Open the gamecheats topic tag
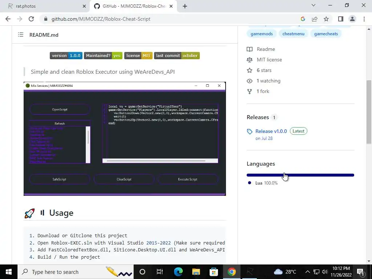 point(326,34)
